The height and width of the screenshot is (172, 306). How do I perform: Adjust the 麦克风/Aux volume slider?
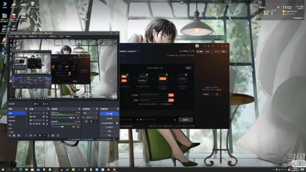tap(62, 118)
